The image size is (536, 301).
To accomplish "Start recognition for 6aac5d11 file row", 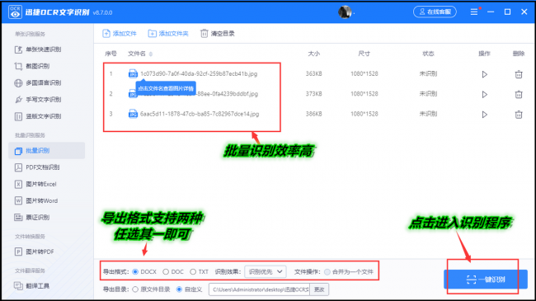I will 484,115.
